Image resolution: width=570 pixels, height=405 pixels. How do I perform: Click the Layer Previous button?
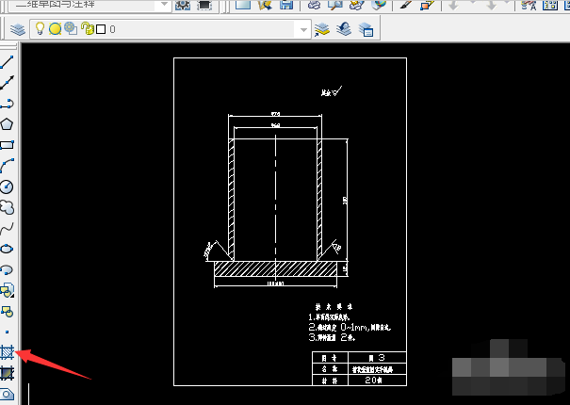tap(344, 29)
